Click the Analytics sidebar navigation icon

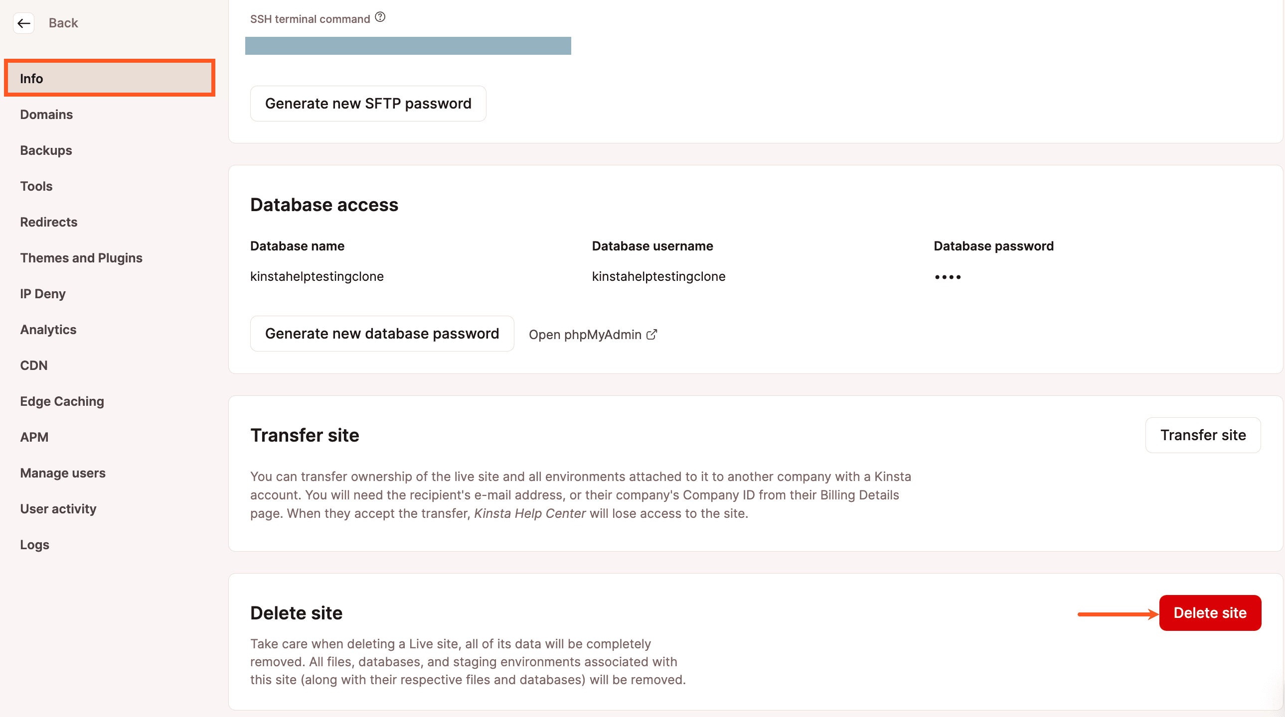point(48,329)
